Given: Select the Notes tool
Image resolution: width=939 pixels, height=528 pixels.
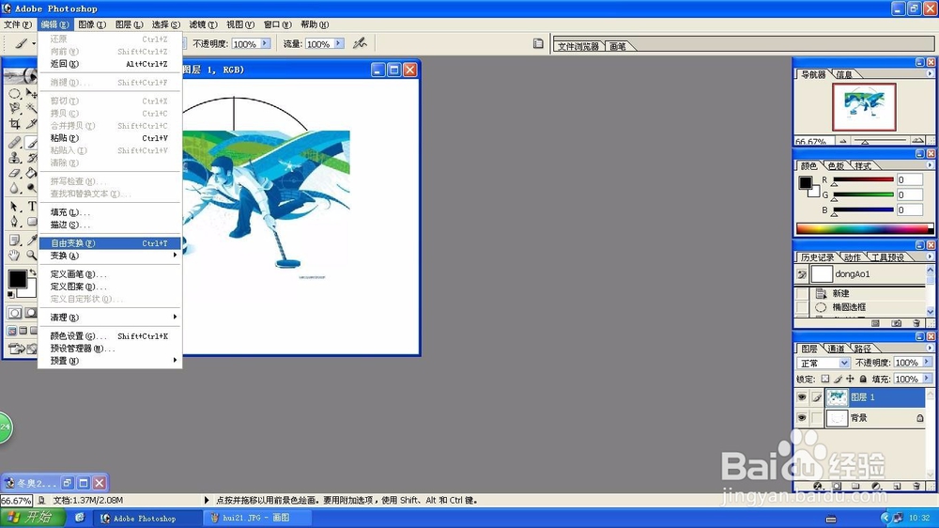Looking at the screenshot, I should coord(14,241).
